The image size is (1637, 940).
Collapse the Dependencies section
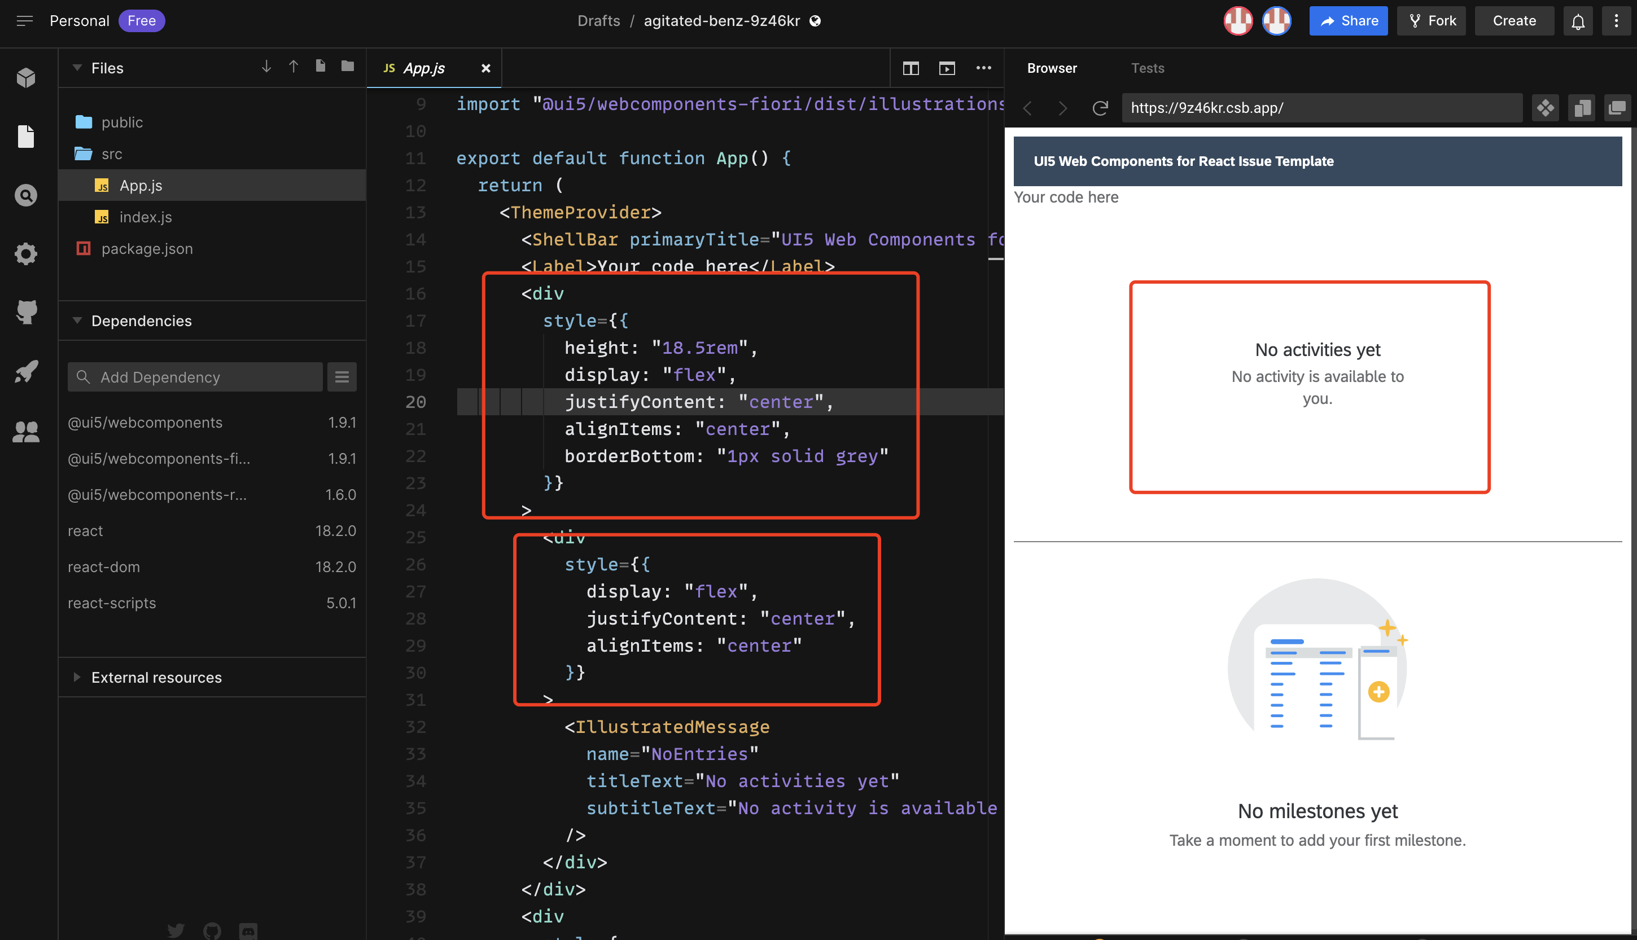pyautogui.click(x=77, y=321)
